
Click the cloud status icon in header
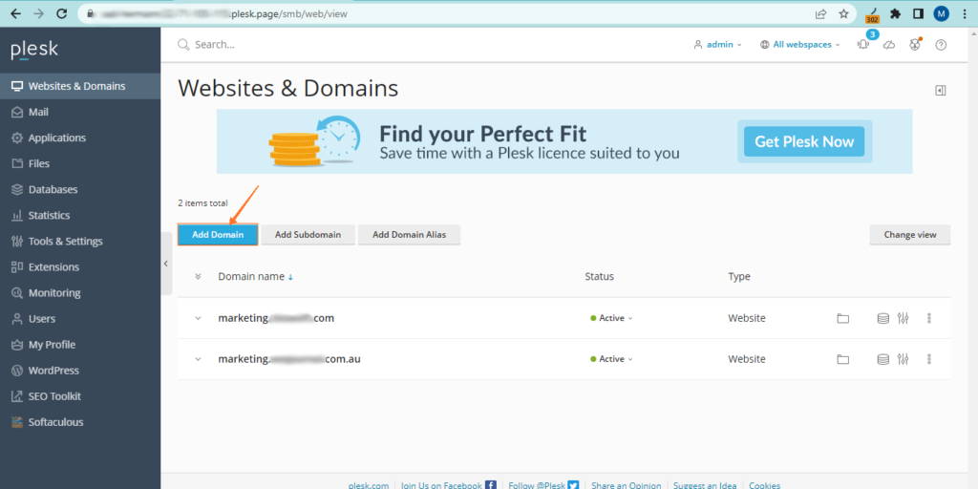[x=889, y=45]
